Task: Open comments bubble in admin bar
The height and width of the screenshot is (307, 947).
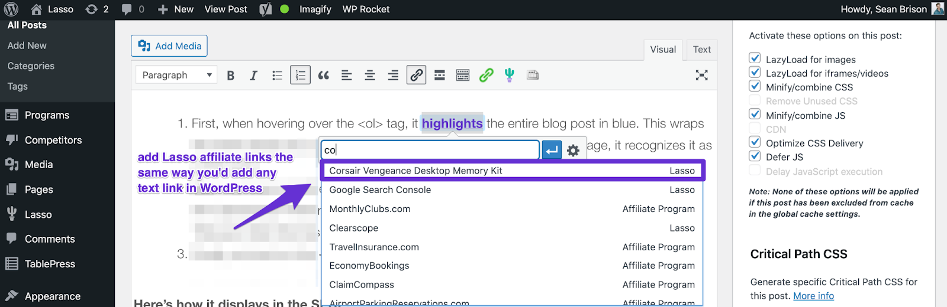Action: pyautogui.click(x=133, y=9)
